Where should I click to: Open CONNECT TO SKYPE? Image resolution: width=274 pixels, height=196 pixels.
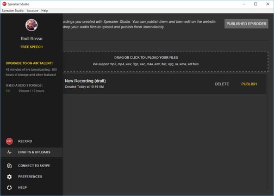click(34, 166)
